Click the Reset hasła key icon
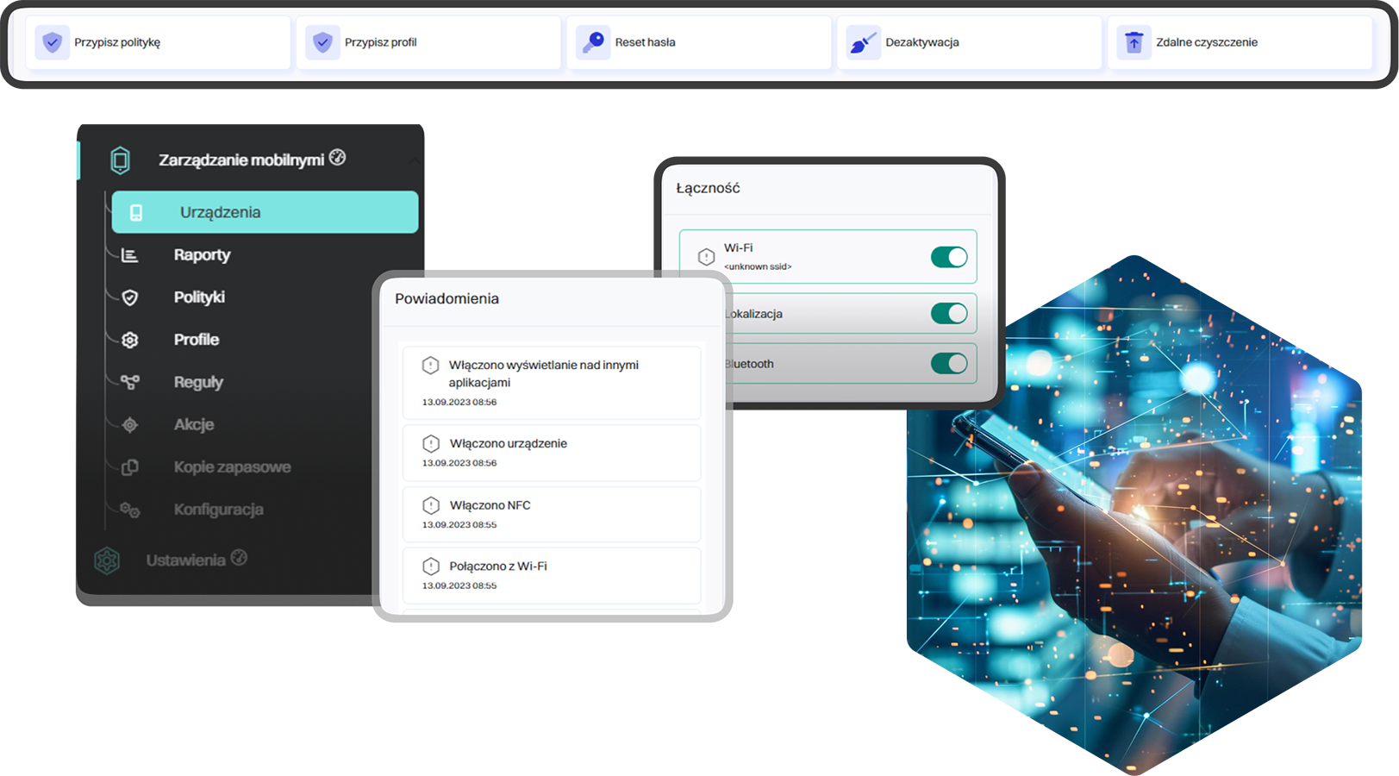Viewport: 1399px width, 776px height. tap(593, 42)
